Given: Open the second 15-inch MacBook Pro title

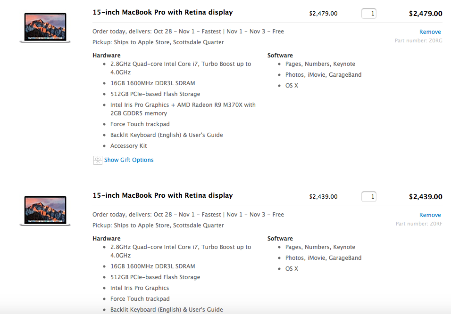Looking at the screenshot, I should click(163, 195).
